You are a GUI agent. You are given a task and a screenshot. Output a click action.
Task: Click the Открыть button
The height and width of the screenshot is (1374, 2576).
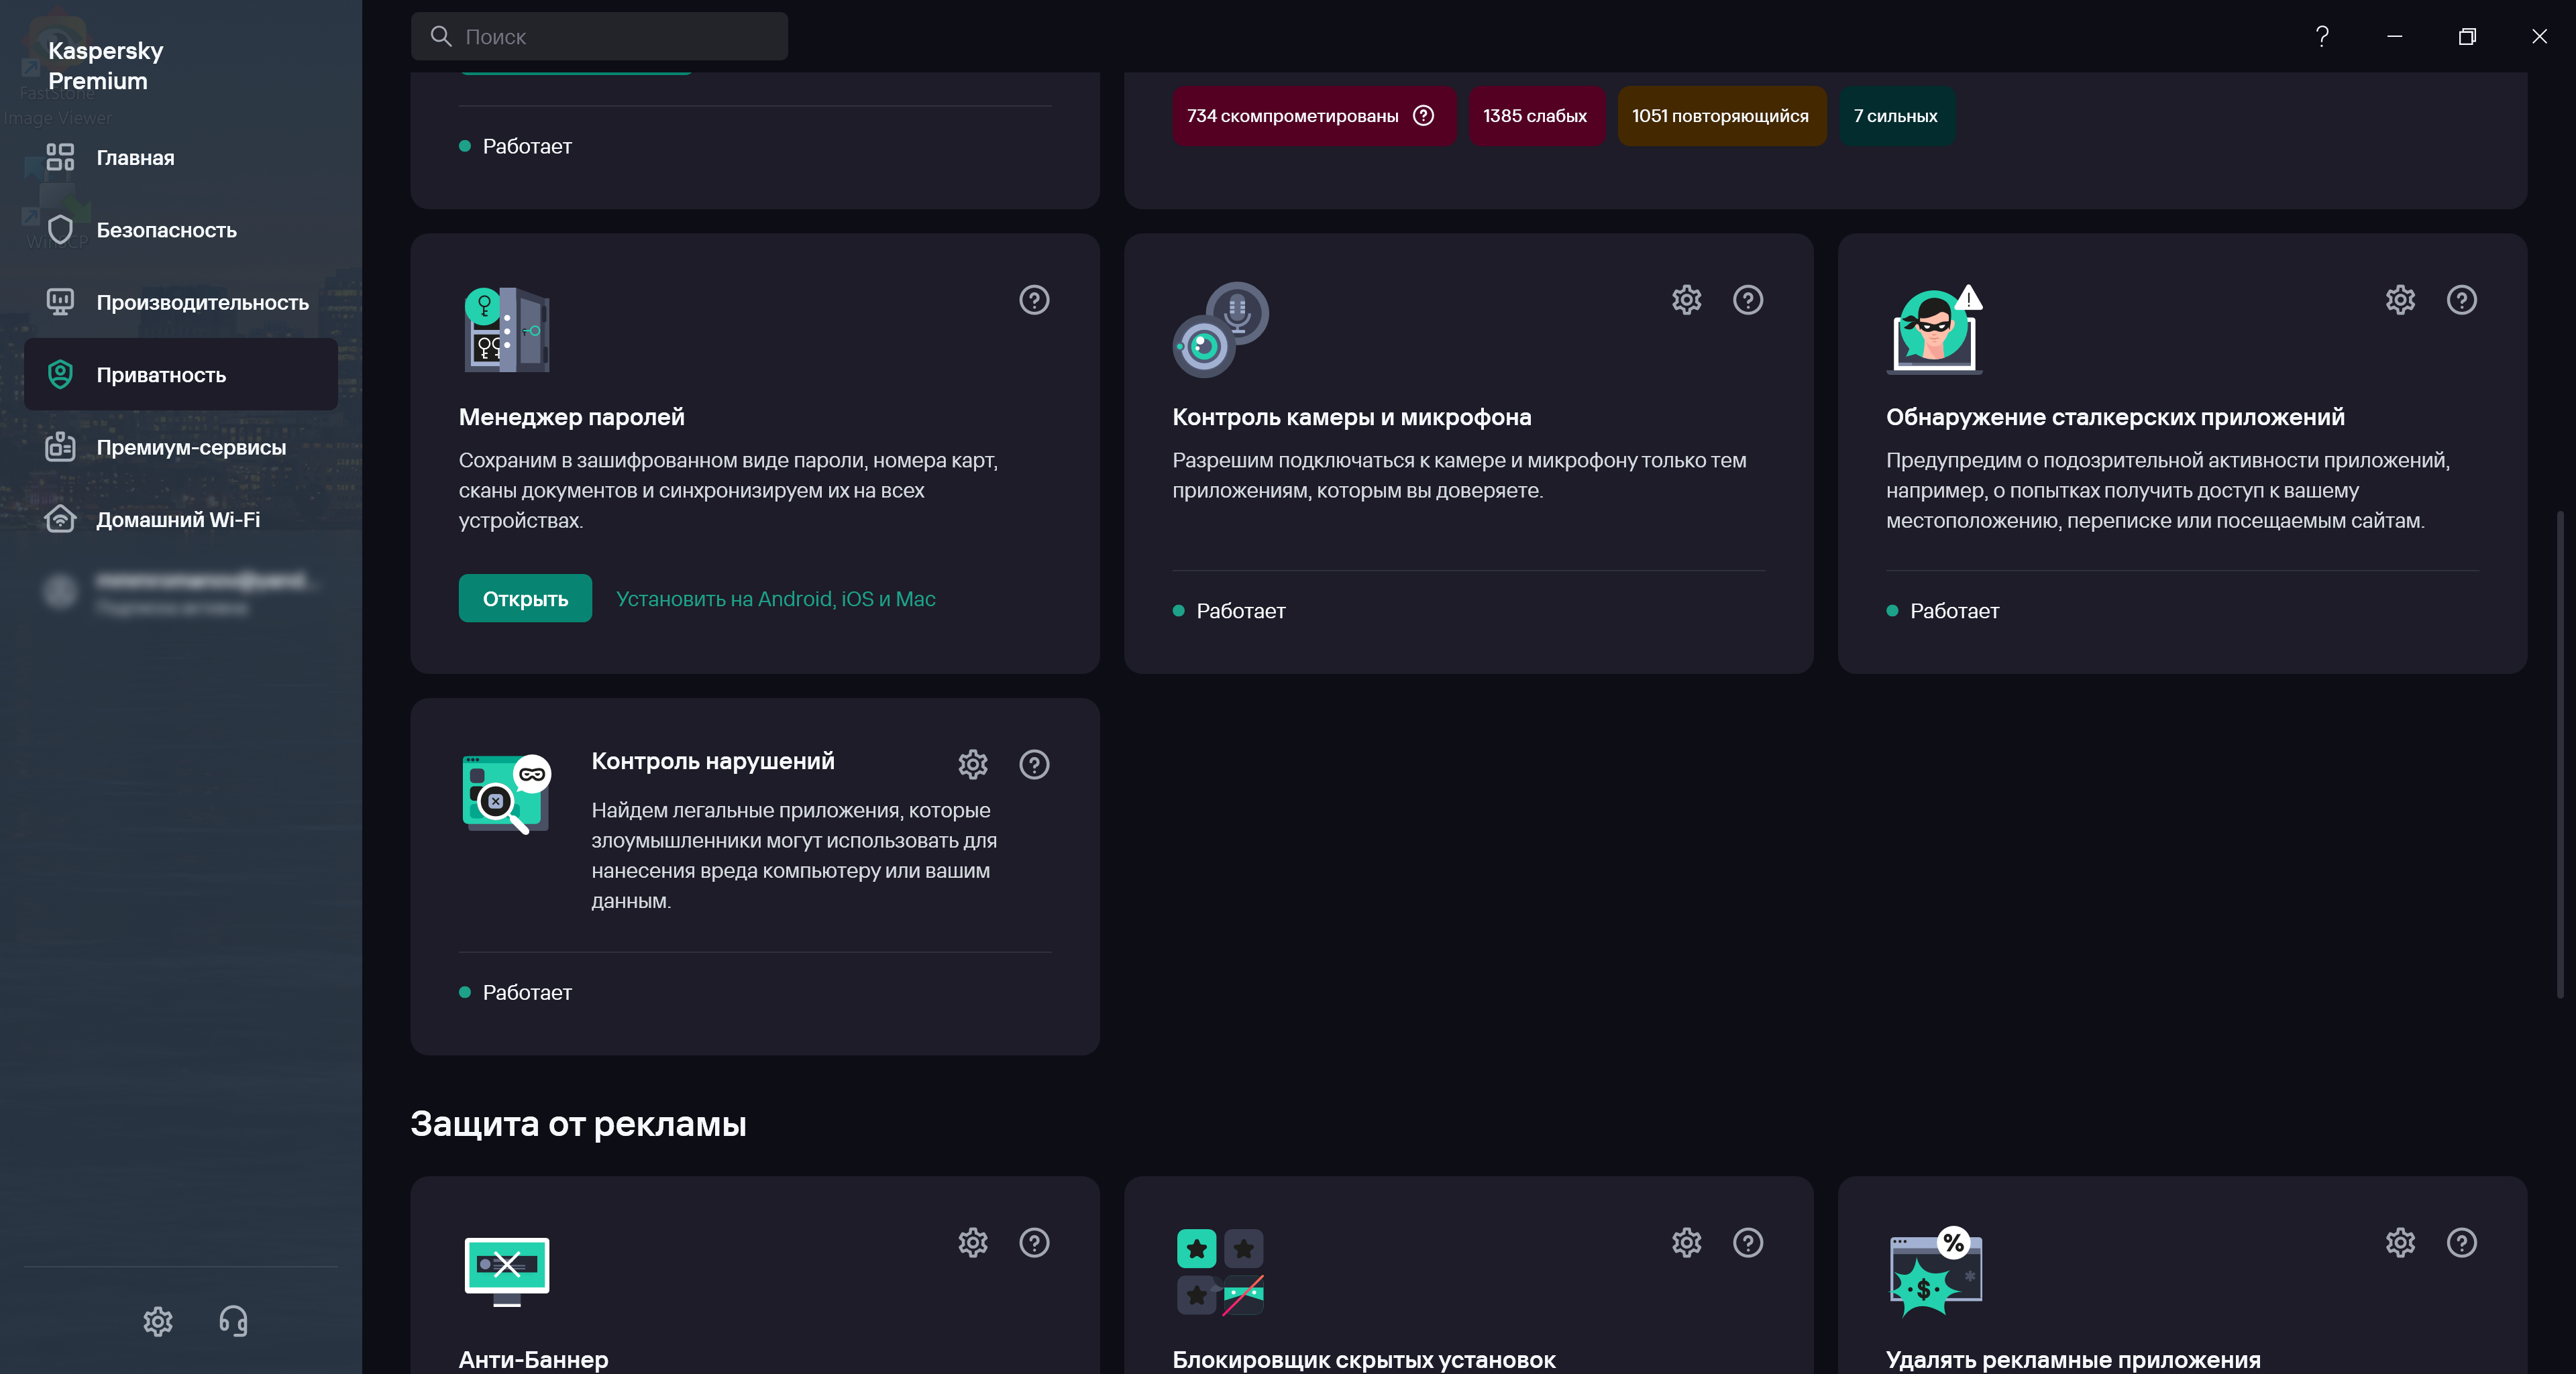click(x=525, y=599)
